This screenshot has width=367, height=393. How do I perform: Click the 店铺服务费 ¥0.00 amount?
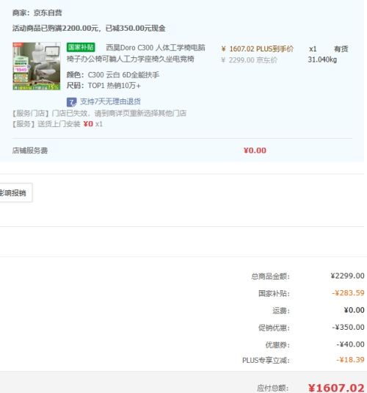tap(255, 151)
